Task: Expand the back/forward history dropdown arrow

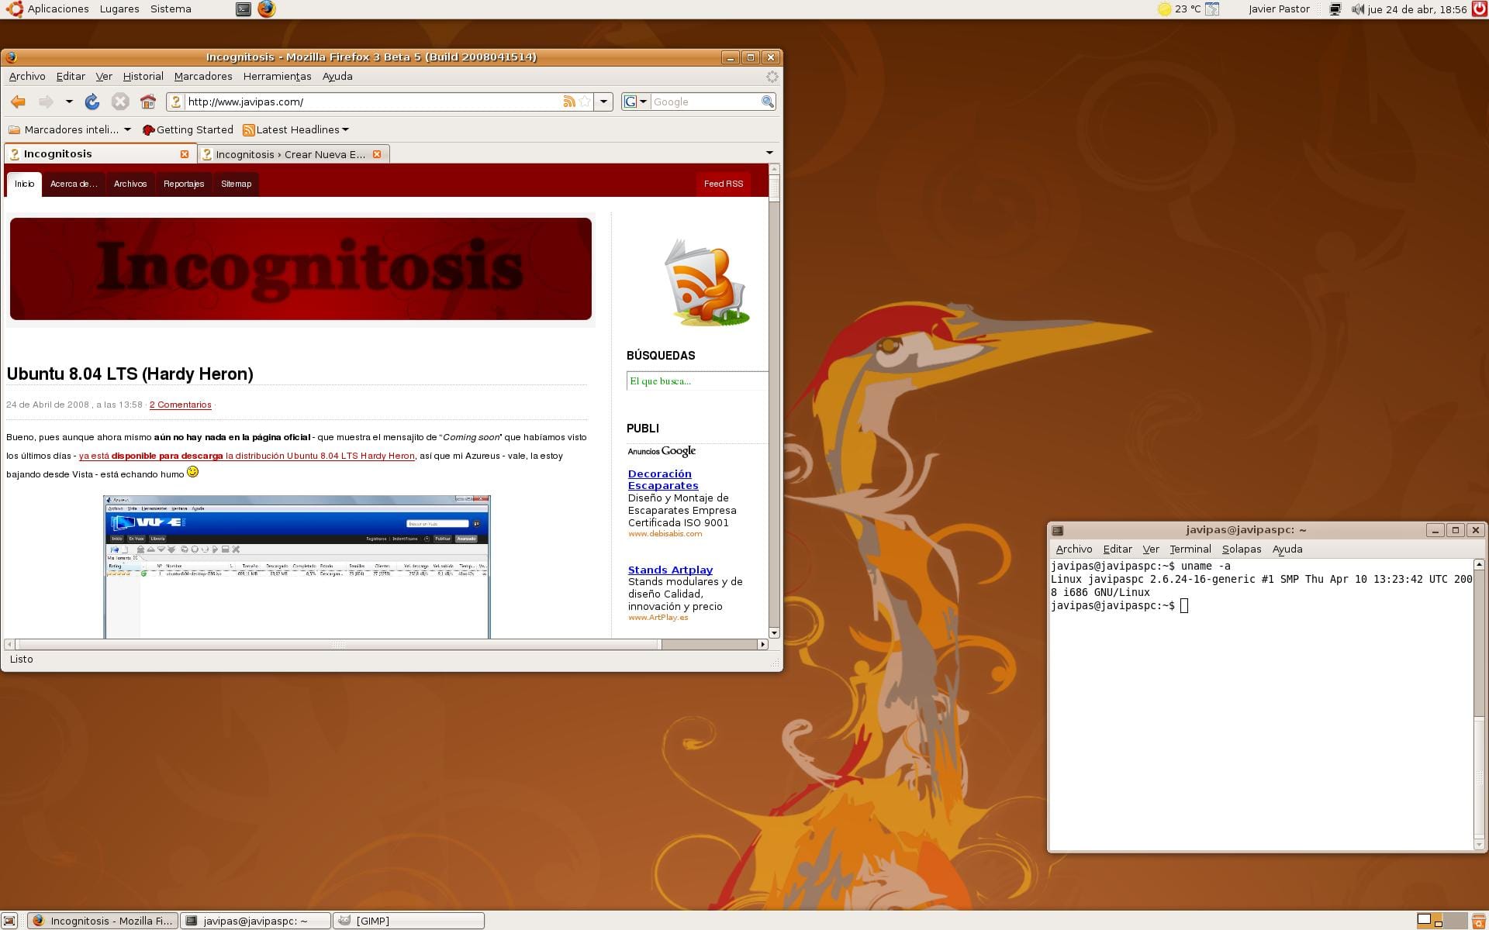Action: [69, 102]
